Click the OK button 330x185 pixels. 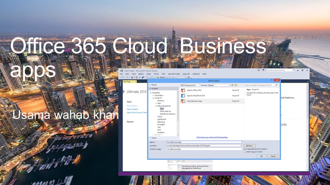coord(261,156)
